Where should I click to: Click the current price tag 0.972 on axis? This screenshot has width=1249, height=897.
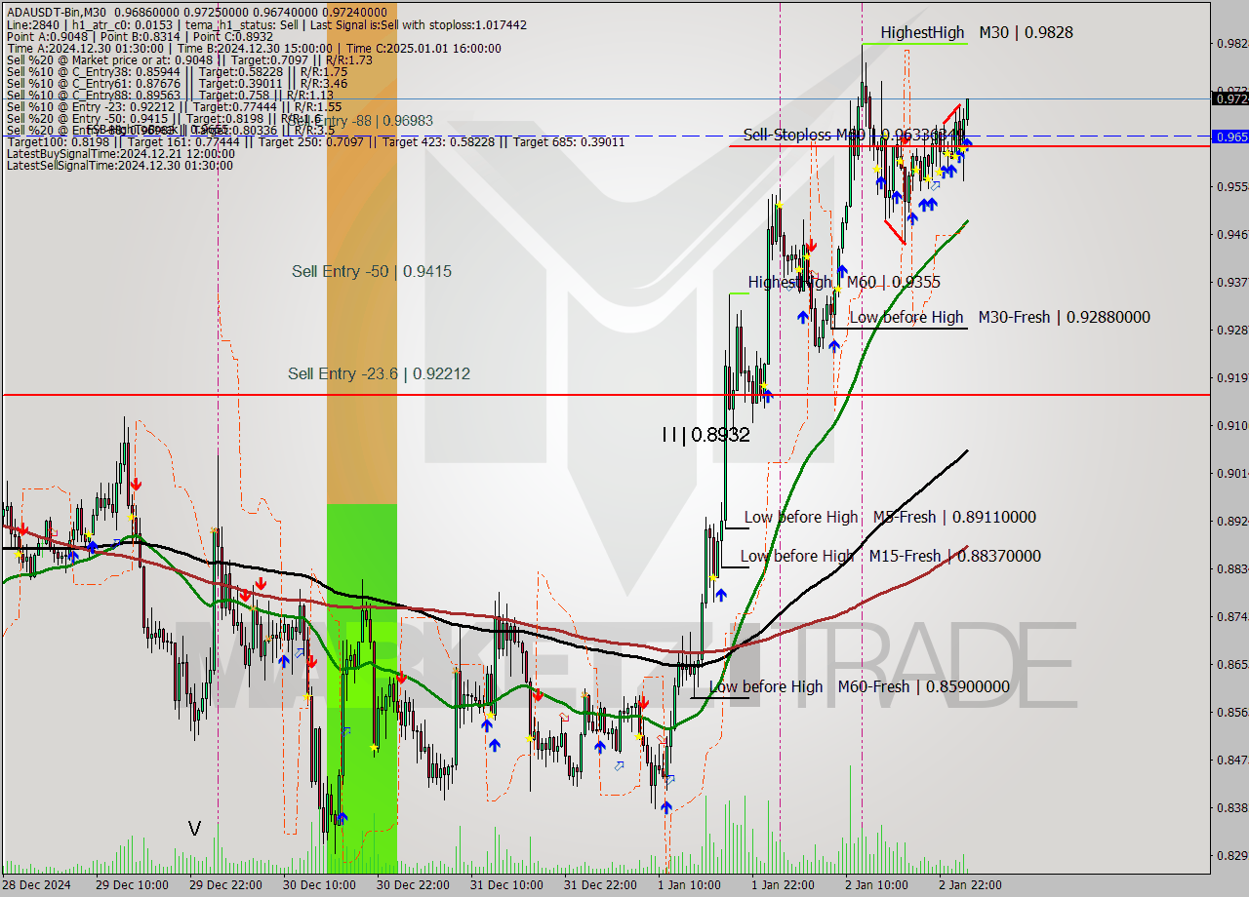pyautogui.click(x=1229, y=97)
